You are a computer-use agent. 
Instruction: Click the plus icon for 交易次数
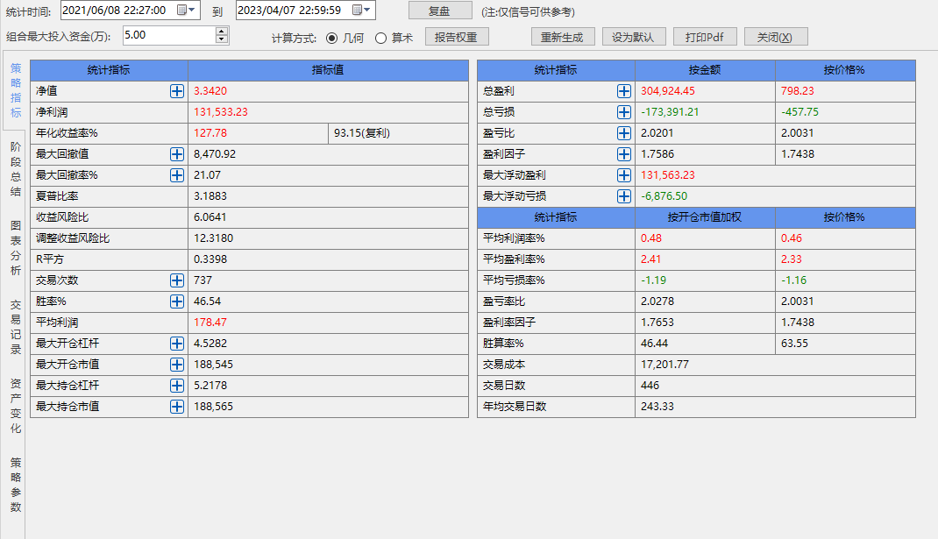pos(176,280)
